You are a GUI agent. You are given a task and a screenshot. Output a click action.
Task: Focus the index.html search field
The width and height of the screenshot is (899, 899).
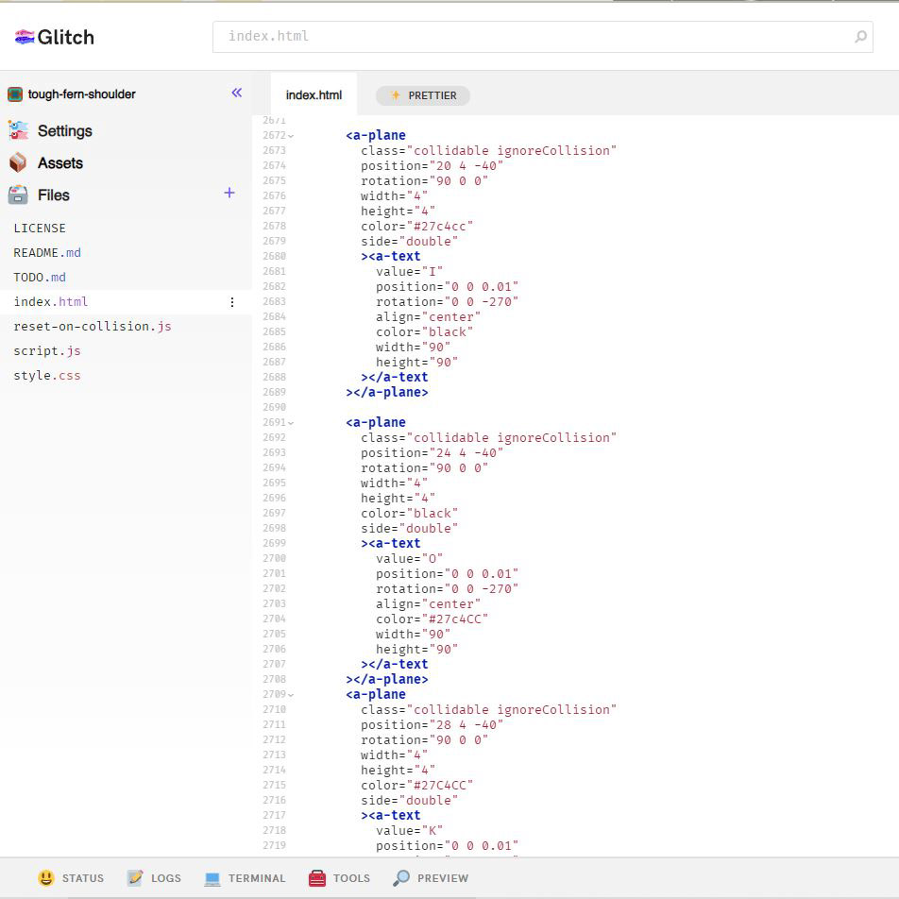[x=542, y=37]
